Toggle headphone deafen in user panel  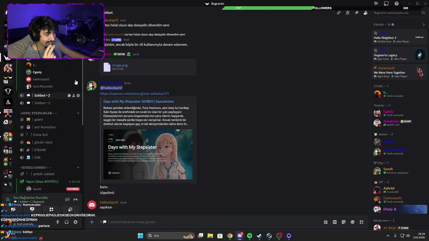point(67,222)
